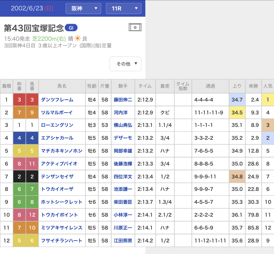
Task: Click the race title 第43回宝塚記念
Action: 34,28
